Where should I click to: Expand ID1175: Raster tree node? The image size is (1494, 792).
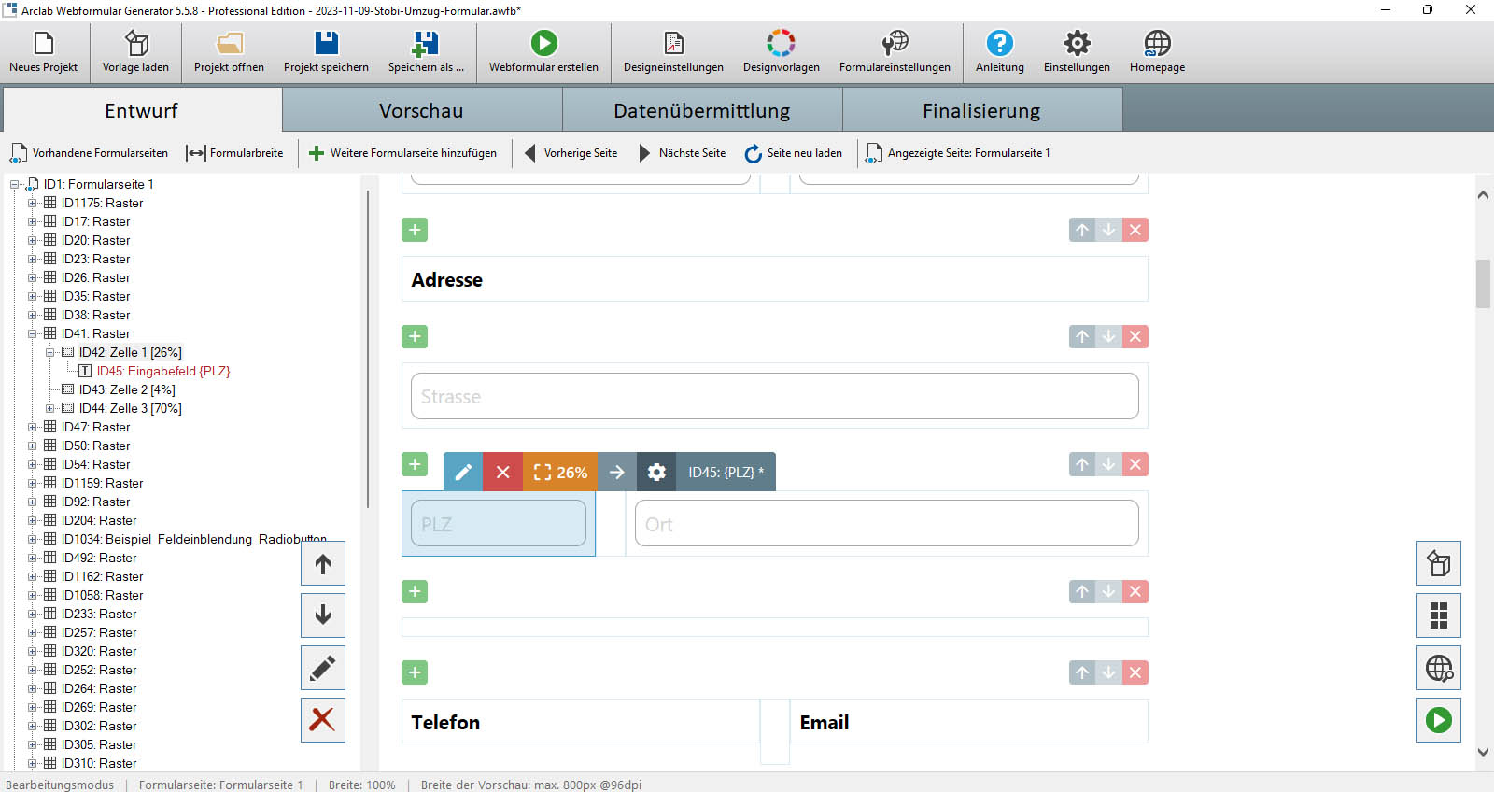[33, 203]
